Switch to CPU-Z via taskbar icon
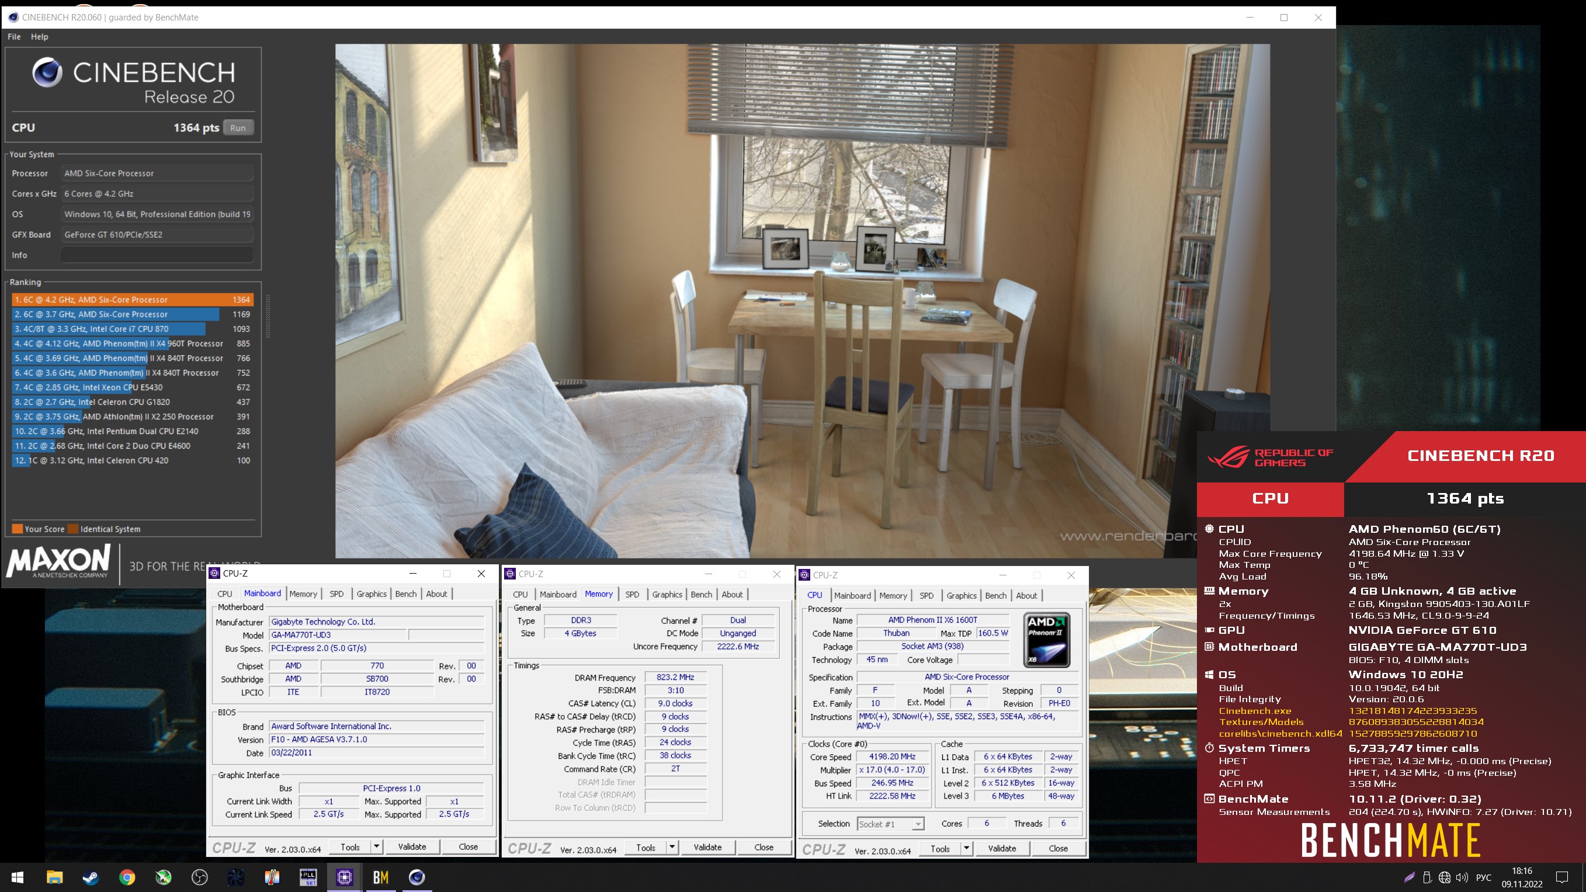This screenshot has width=1586, height=892. pyautogui.click(x=345, y=877)
